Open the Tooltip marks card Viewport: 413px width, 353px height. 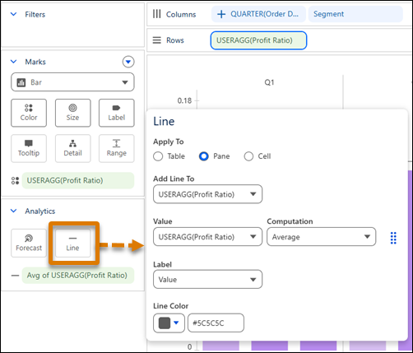point(29,148)
